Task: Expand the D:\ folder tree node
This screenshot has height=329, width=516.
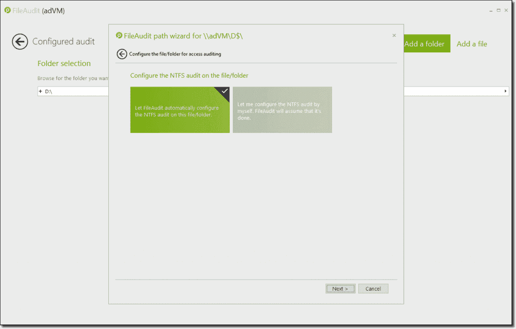Action: [x=40, y=91]
